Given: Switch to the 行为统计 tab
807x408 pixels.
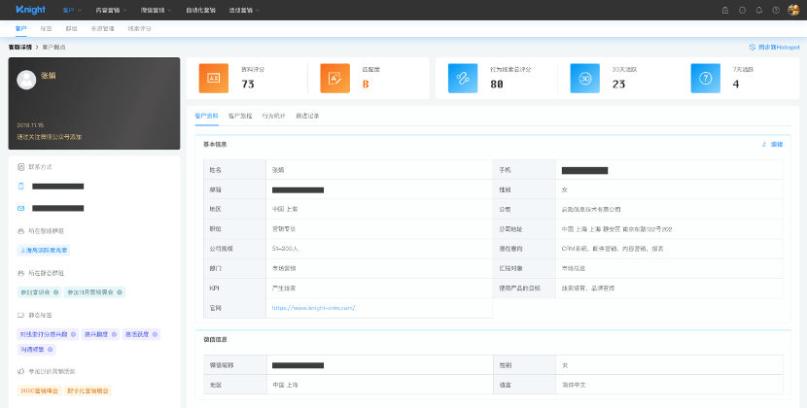Looking at the screenshot, I should [x=274, y=117].
